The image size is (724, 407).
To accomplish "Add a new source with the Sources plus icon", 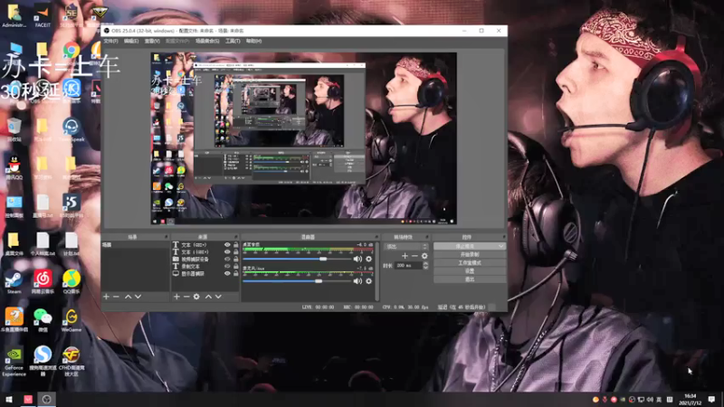I will pyautogui.click(x=176, y=297).
